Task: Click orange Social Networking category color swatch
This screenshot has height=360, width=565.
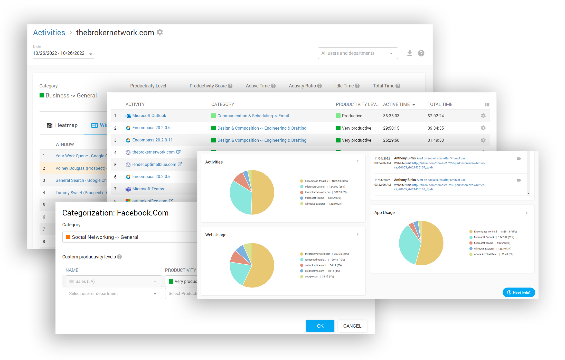Action: point(68,237)
